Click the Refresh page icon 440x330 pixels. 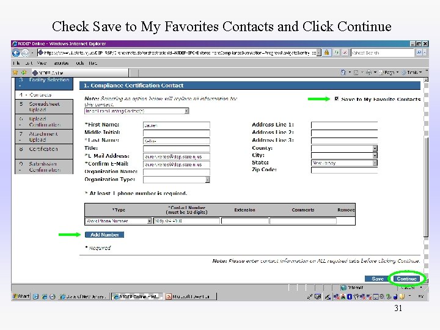336,53
